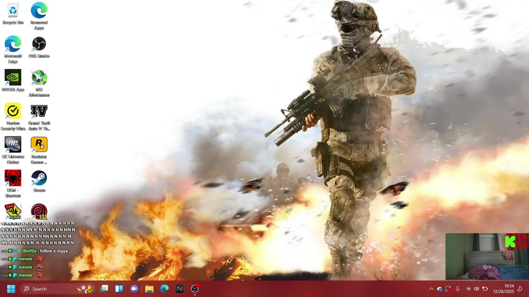Open Task View on the taskbar
529x297 pixels.
(104, 289)
